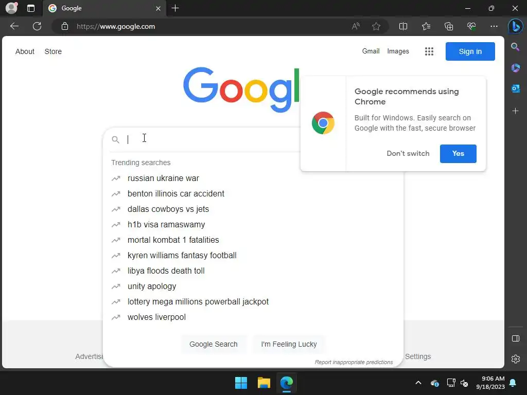Open the Windows Start menu
Screen dimensions: 527x395
241,383
